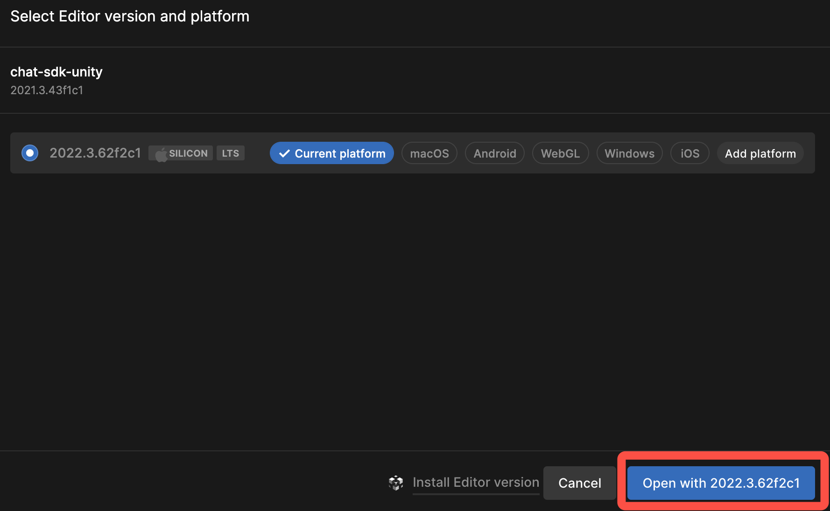
Task: Select the WebGL platform chip
Action: coord(561,153)
